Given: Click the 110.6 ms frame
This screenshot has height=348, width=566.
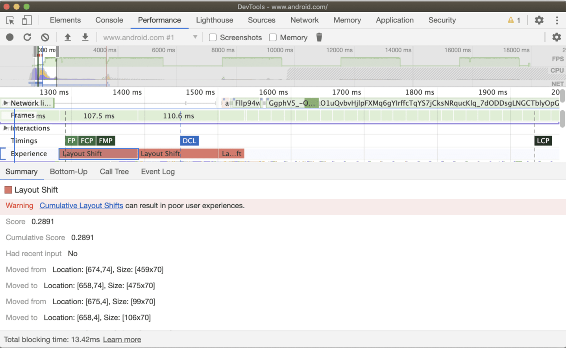Looking at the screenshot, I should coord(179,116).
